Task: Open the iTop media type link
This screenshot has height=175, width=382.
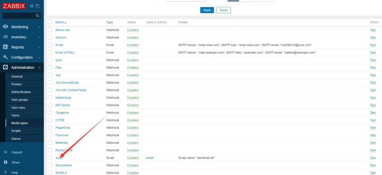Action: click(58, 67)
